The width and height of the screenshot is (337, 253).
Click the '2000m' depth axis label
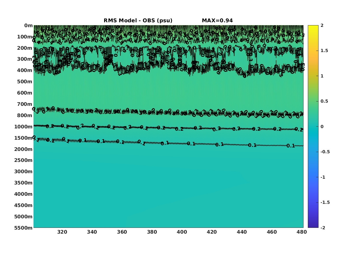23,149
